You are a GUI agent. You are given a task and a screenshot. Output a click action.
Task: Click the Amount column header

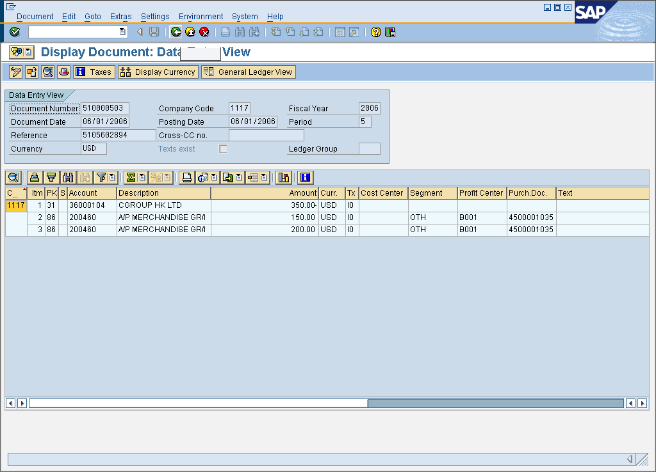pyautogui.click(x=265, y=193)
